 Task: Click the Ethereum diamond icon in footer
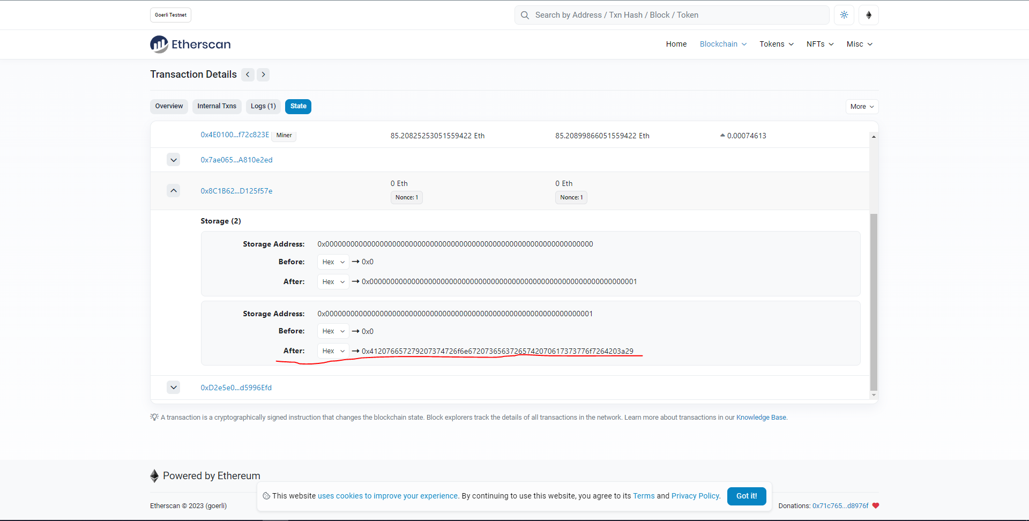154,476
